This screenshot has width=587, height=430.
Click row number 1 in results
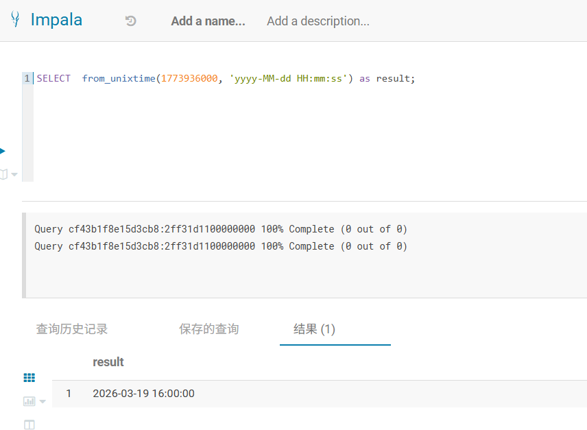69,394
